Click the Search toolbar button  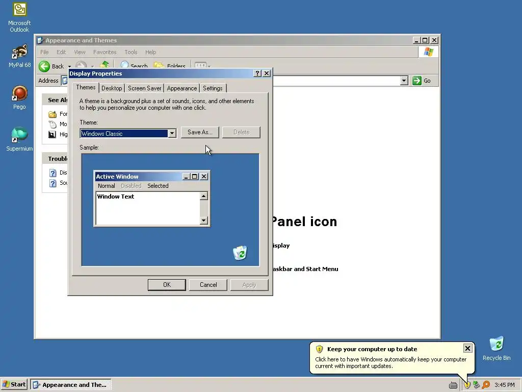click(134, 65)
